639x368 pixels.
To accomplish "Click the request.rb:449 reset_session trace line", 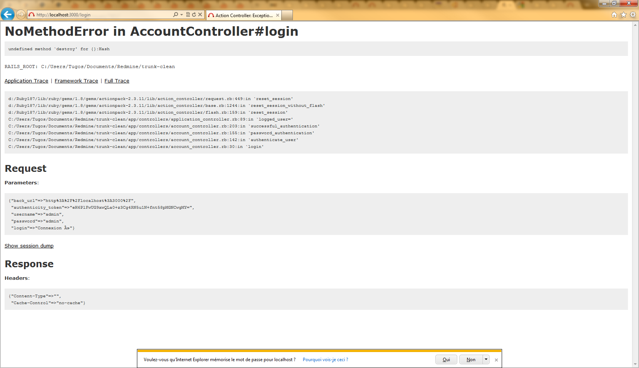I will pos(151,99).
